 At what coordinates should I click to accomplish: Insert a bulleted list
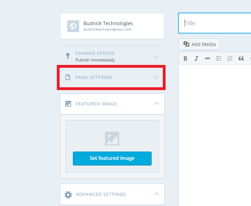click(x=219, y=59)
